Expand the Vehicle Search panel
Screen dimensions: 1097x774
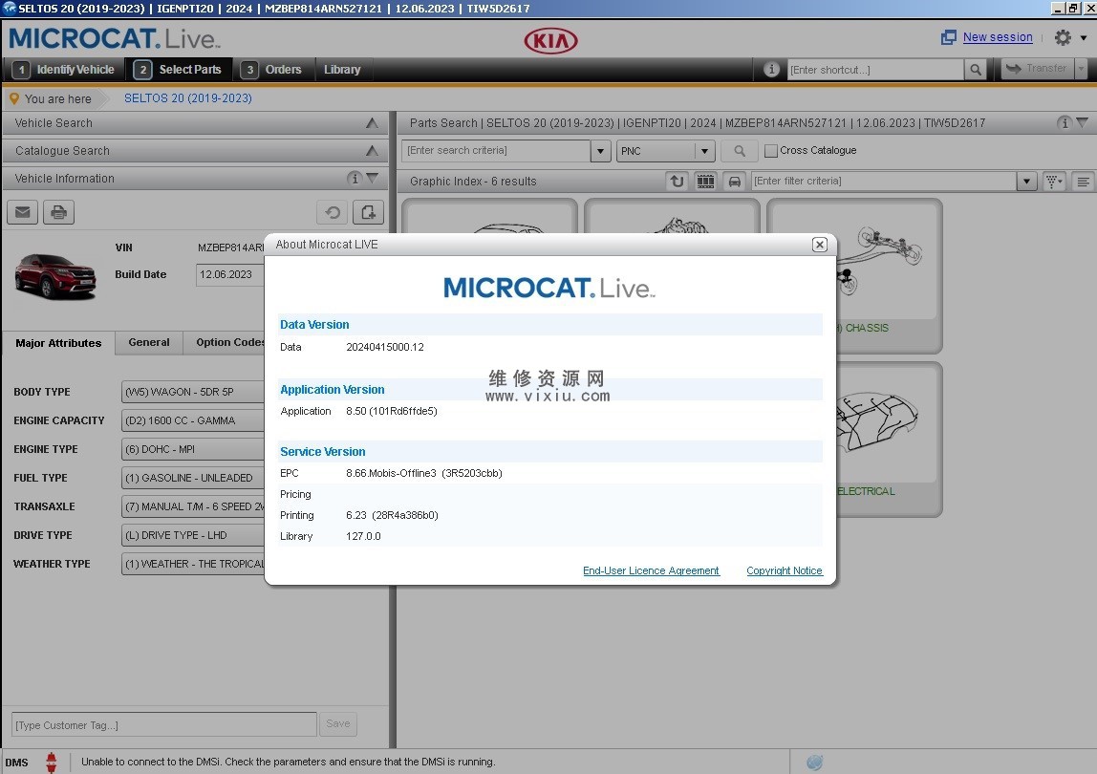pyautogui.click(x=372, y=123)
